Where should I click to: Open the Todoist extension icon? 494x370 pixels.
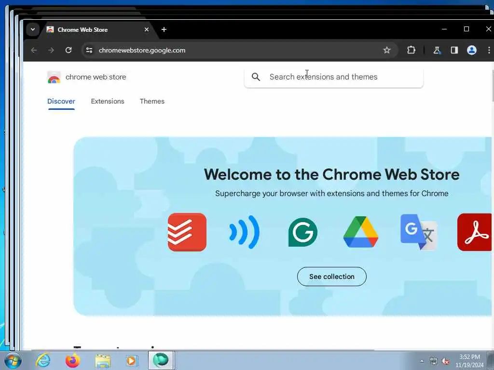[187, 232]
